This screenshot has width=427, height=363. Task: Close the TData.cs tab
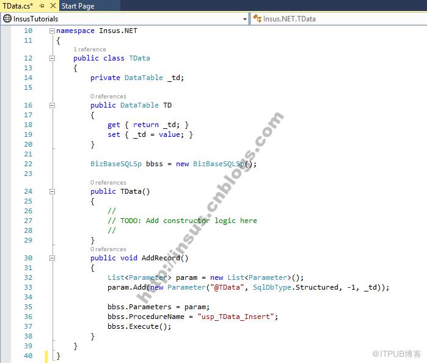[x=53, y=5]
